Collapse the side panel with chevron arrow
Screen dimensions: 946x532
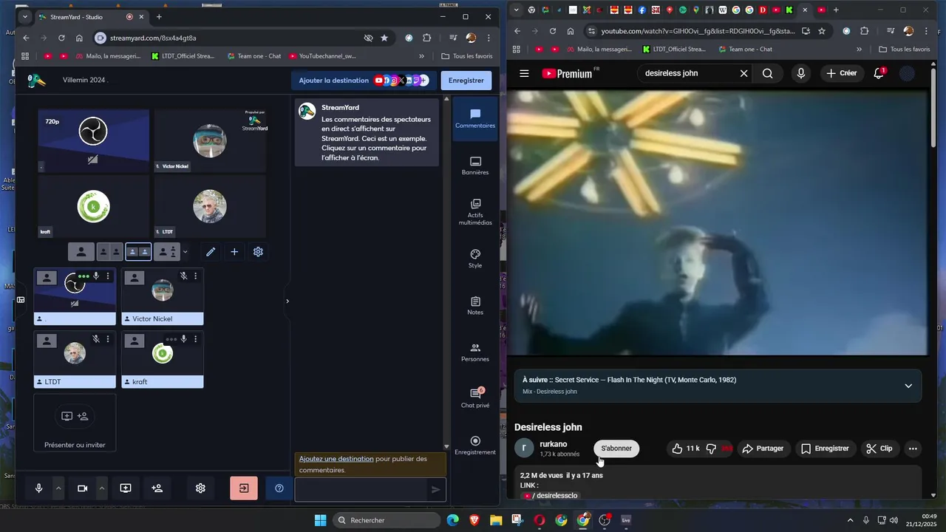pos(287,301)
